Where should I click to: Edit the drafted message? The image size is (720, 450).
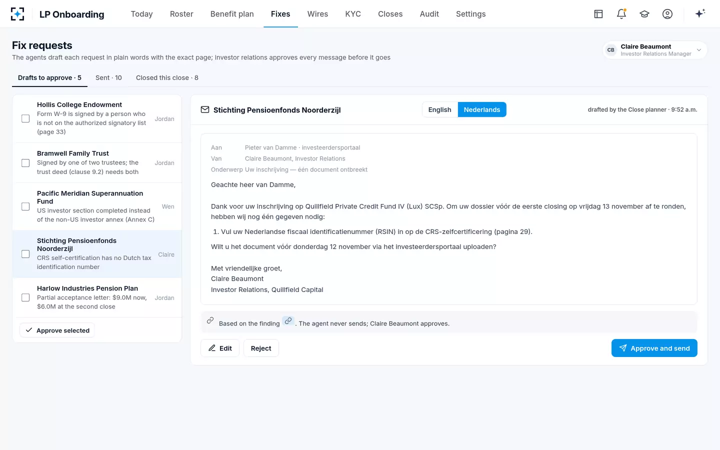pos(220,348)
